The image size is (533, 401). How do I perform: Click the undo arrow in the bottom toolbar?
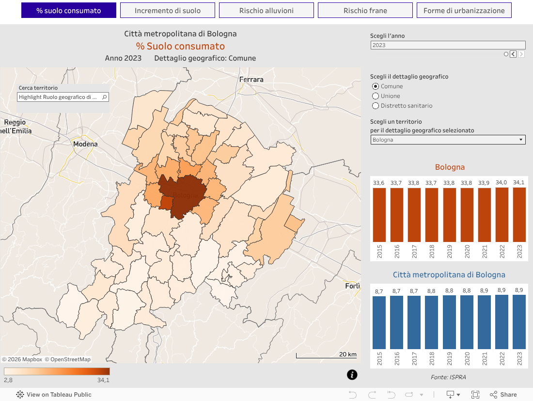pos(353,395)
